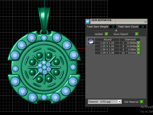Click the Save Report button label
Screen dimensions: 153x115
(121, 34)
